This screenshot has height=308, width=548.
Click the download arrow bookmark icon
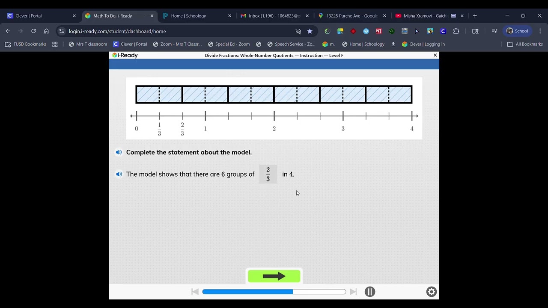(x=393, y=44)
